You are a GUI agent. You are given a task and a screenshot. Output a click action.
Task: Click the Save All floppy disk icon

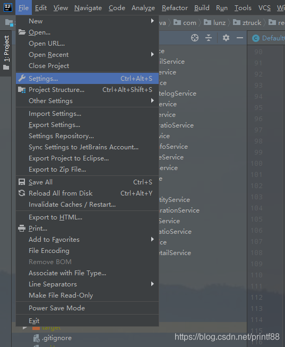[x=22, y=182]
